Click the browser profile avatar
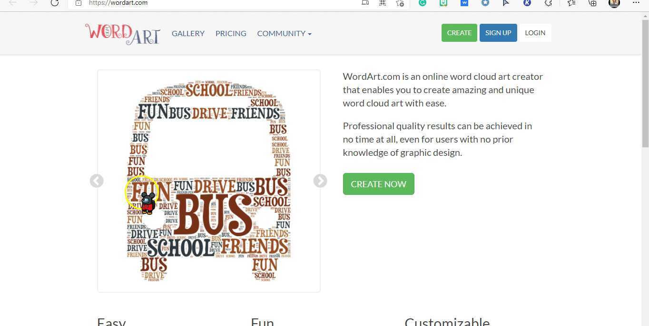 pyautogui.click(x=614, y=4)
